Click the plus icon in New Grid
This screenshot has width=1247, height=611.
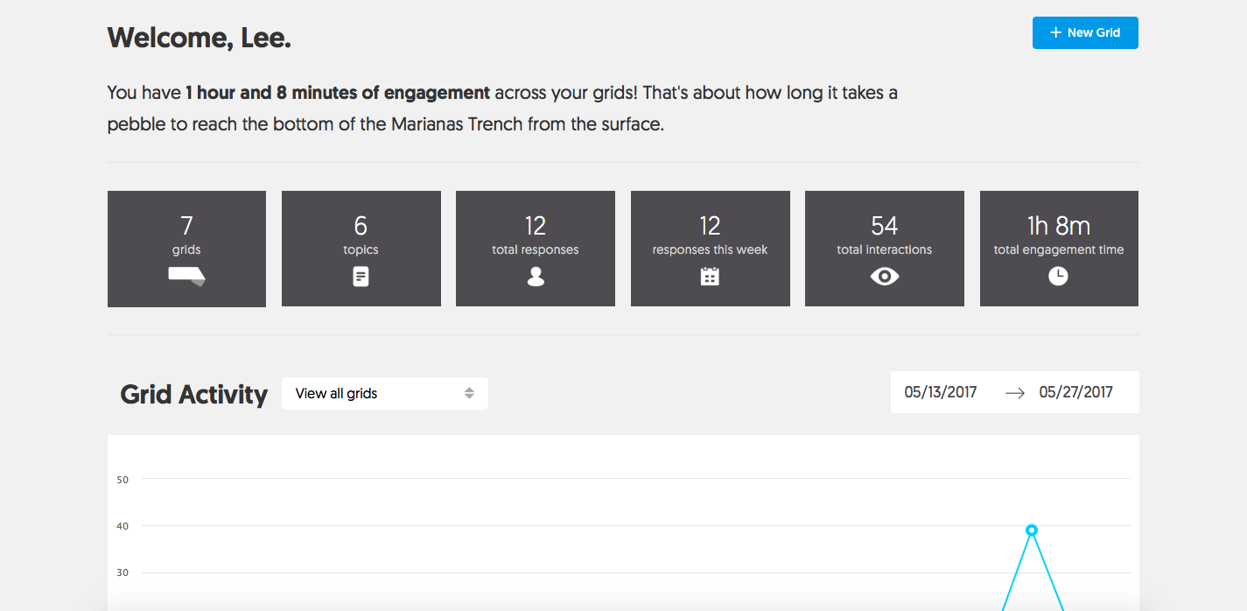(1055, 32)
